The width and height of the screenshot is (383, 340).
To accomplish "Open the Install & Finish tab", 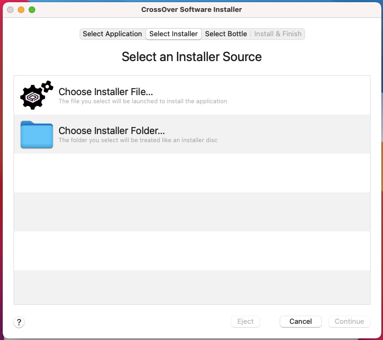I will pyautogui.click(x=278, y=34).
